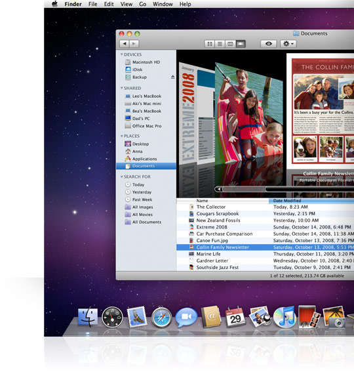354x374 pixels.
Task: Open the Finder icon in the Dock
Action: pyautogui.click(x=88, y=317)
